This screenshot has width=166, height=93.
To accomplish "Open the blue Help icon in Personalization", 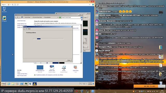I will coord(82,20).
